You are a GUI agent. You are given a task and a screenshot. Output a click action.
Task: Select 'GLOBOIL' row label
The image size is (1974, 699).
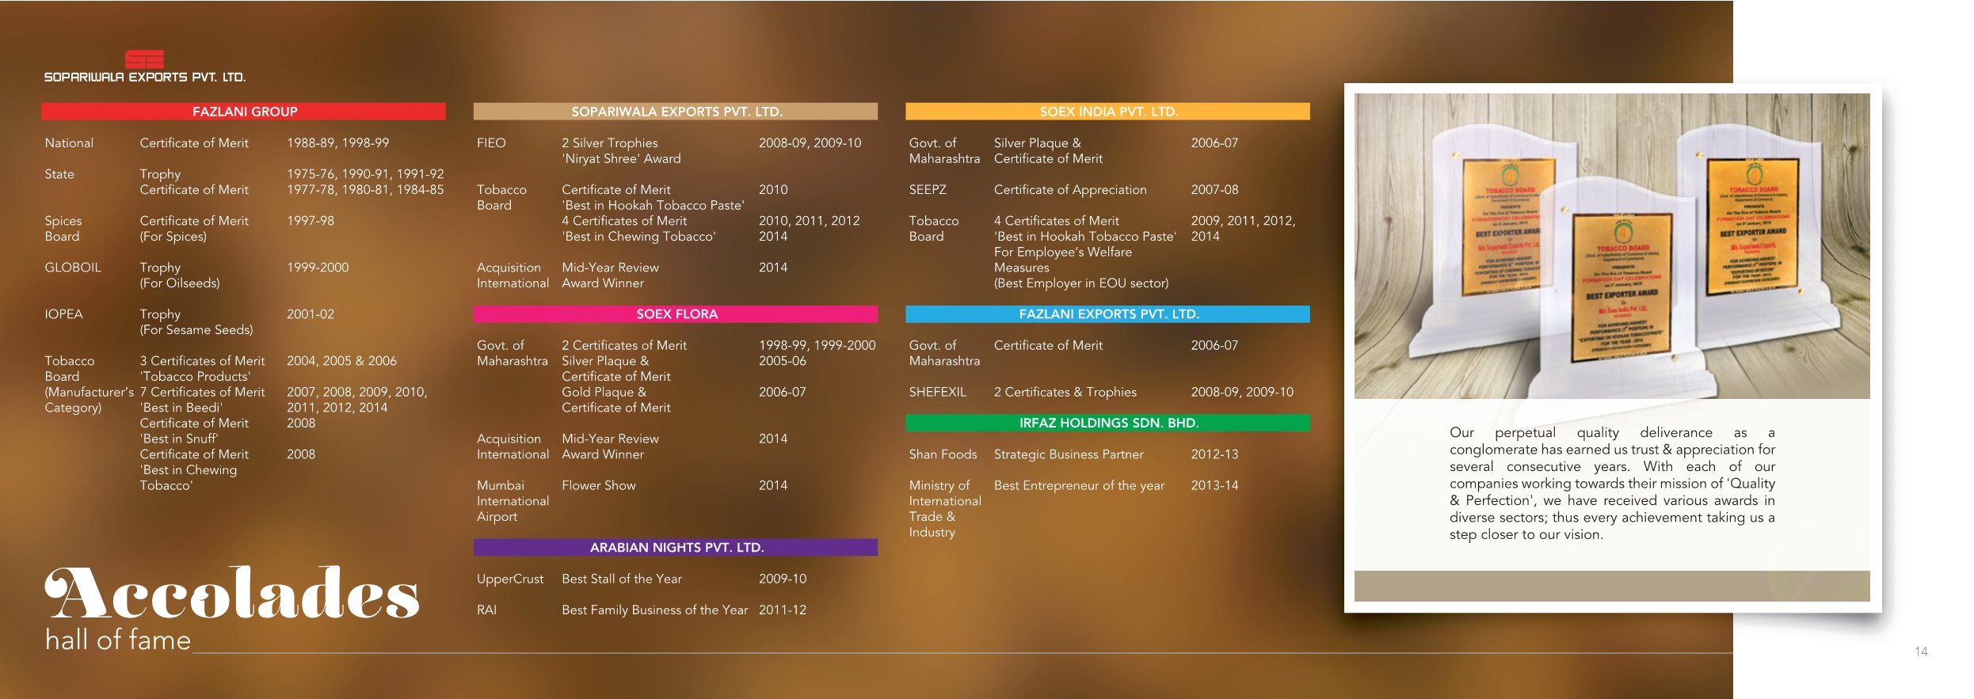(73, 268)
